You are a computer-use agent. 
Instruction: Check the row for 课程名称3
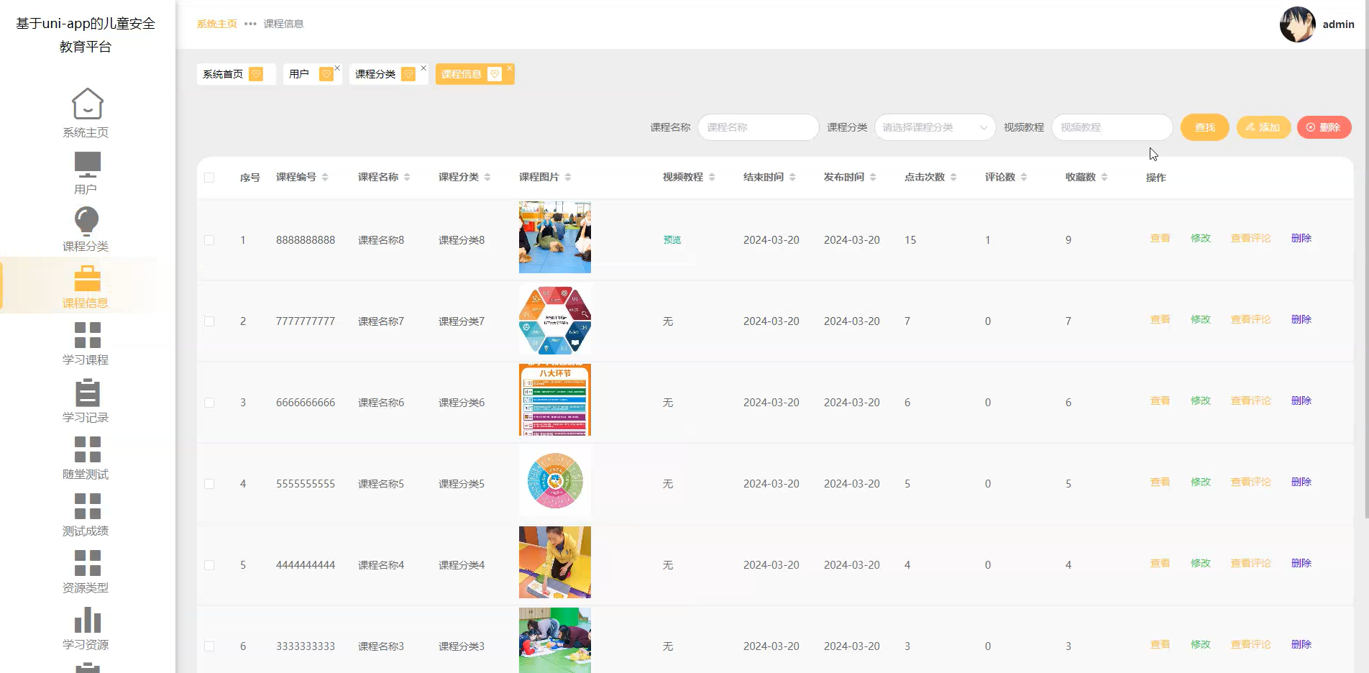209,646
